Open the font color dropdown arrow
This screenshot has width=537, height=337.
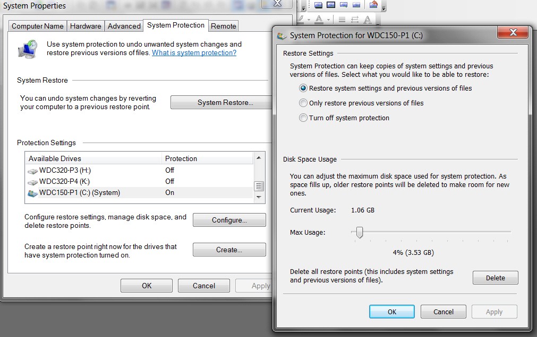coord(328,20)
